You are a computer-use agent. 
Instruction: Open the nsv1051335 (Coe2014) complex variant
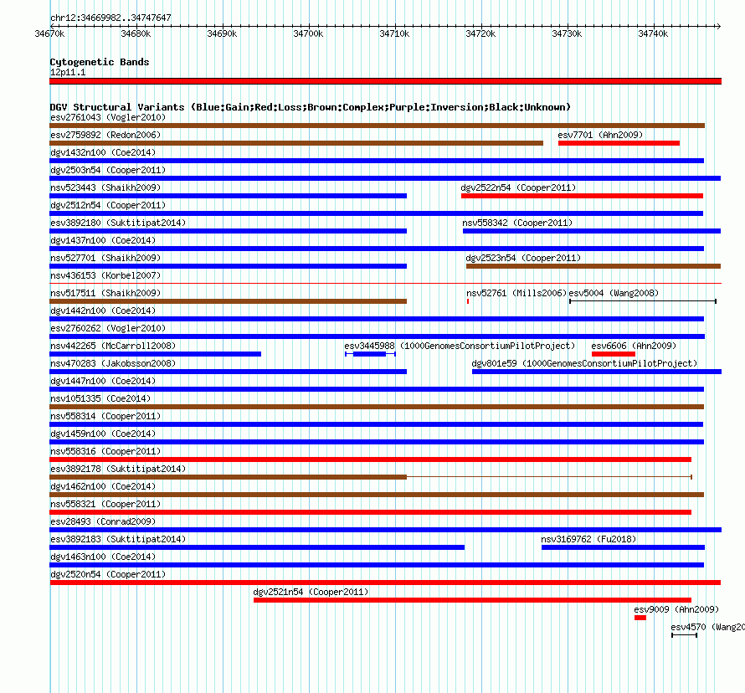(x=377, y=407)
